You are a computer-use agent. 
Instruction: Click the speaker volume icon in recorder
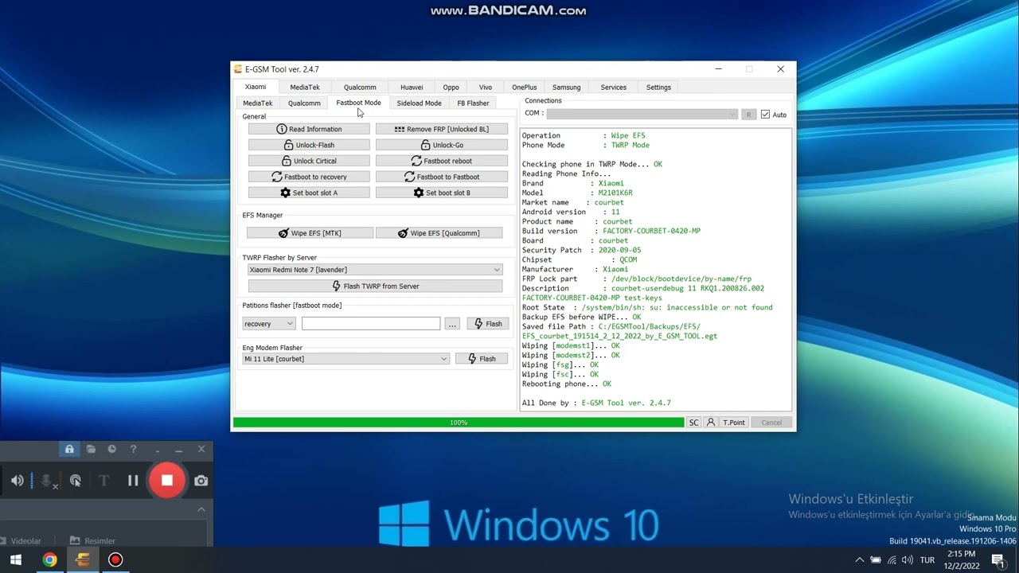click(18, 481)
